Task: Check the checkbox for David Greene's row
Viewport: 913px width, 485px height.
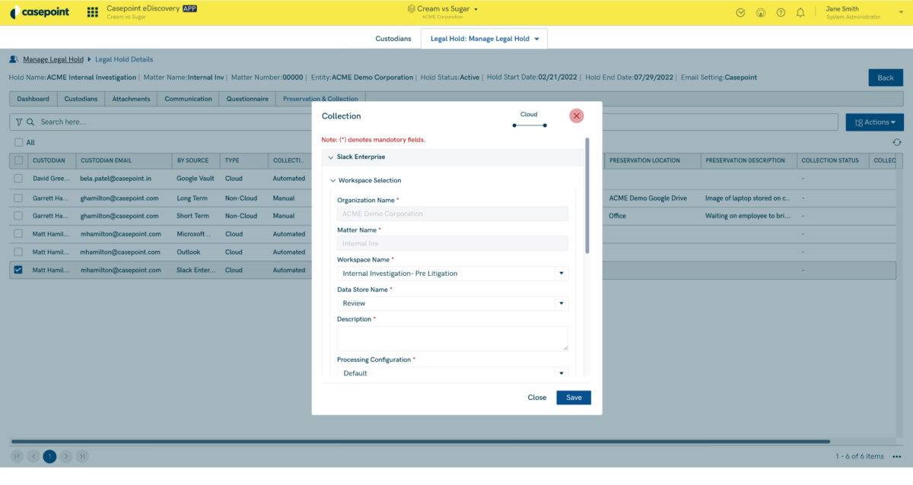Action: (x=17, y=178)
